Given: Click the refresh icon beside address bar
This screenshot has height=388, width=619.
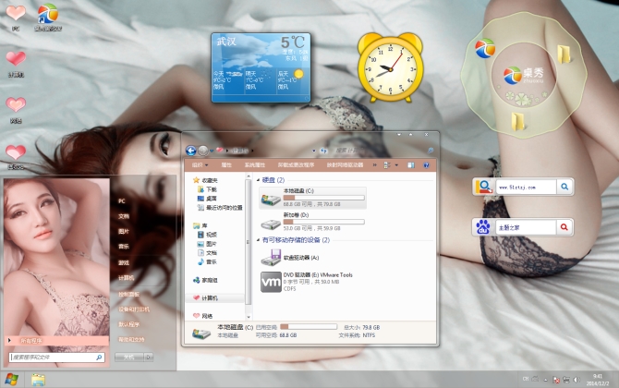Looking at the screenshot, I should click(x=323, y=151).
